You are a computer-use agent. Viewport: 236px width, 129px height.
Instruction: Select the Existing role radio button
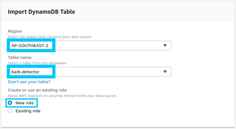coord(10,111)
